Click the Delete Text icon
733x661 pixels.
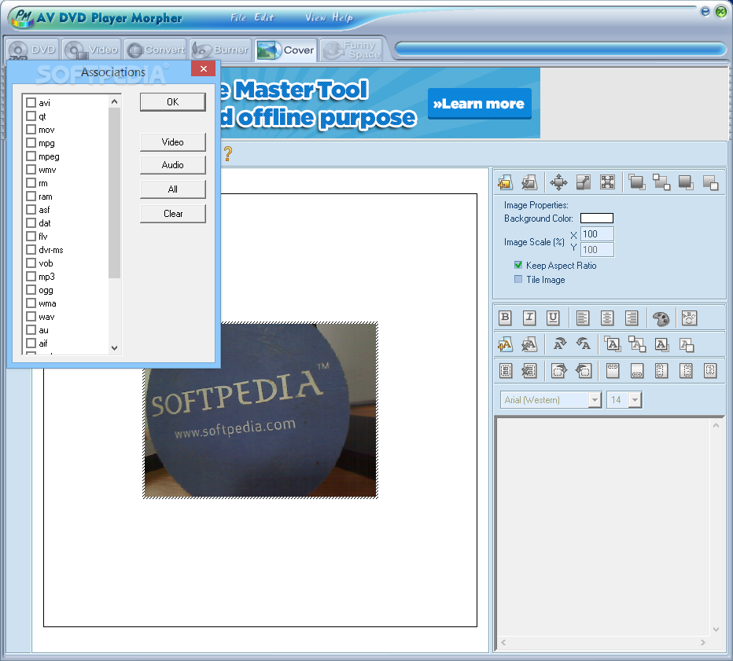click(529, 345)
